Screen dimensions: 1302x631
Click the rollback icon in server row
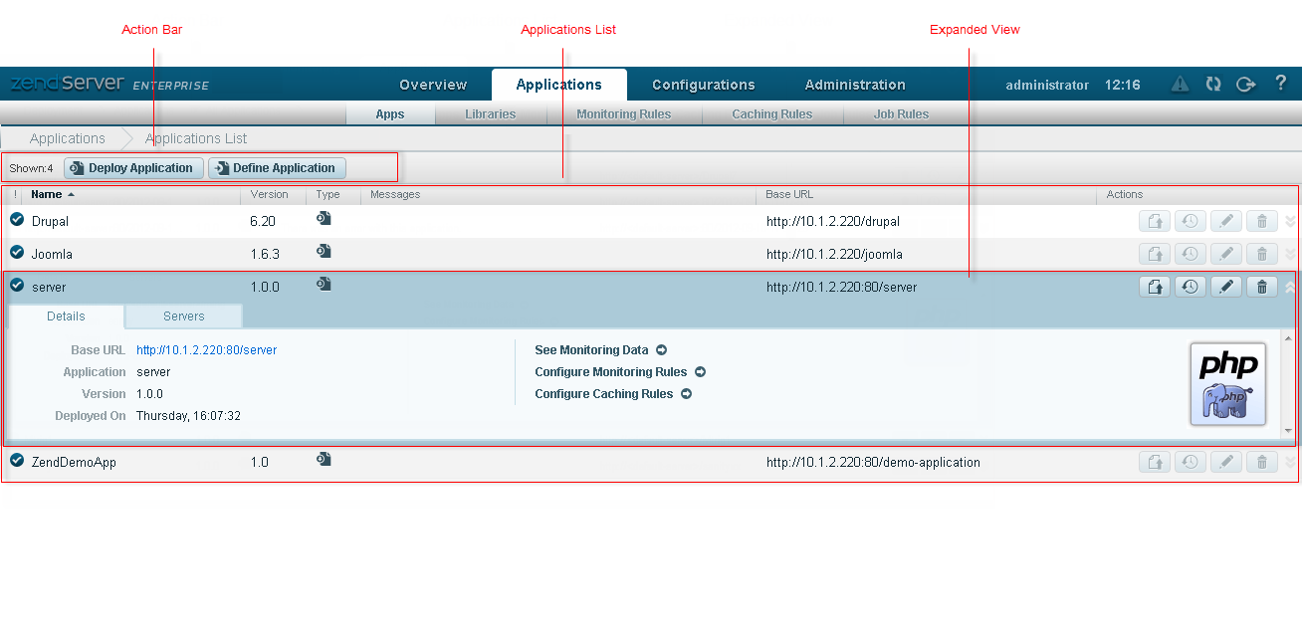(x=1190, y=287)
